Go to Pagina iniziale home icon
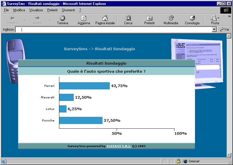This screenshot has width=233, height=165. tap(105, 18)
